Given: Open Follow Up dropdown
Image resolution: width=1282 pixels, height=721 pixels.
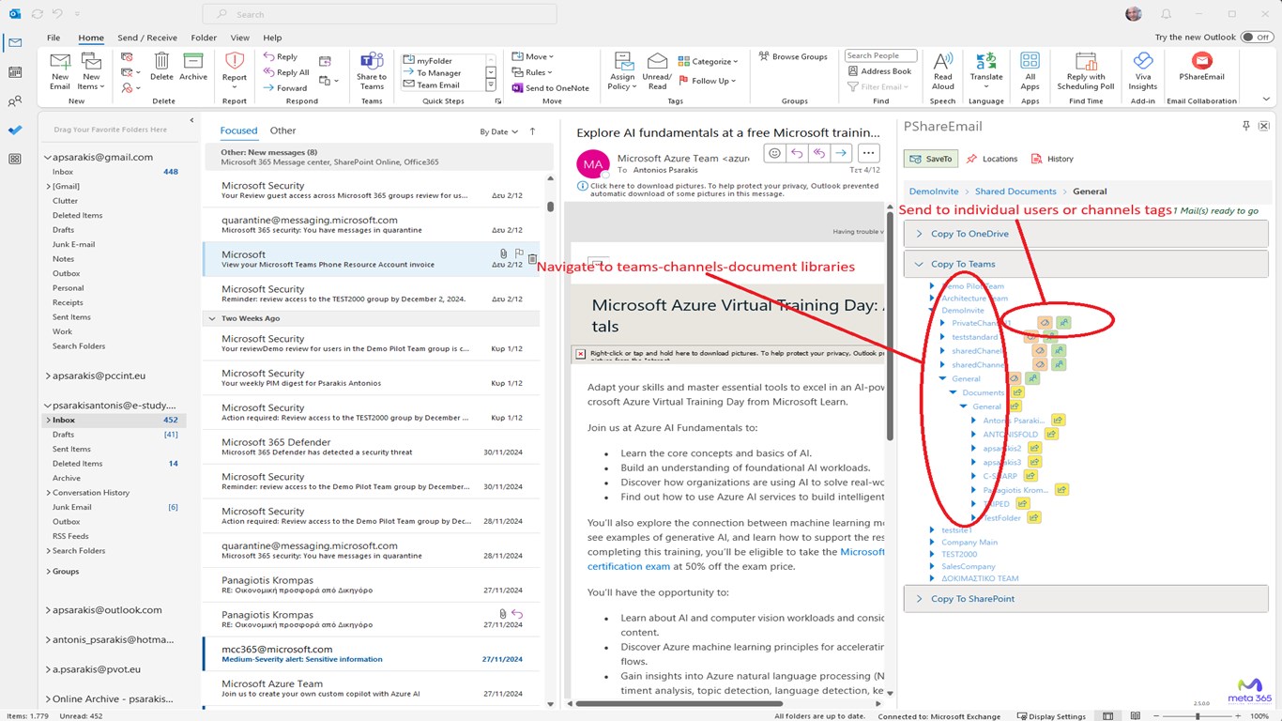Looking at the screenshot, I should 708,81.
